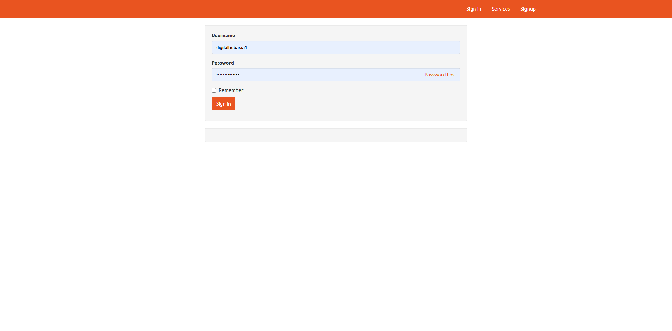Screen dimensions: 672x331
Task: Click the Remember label text
Action: [x=231, y=90]
